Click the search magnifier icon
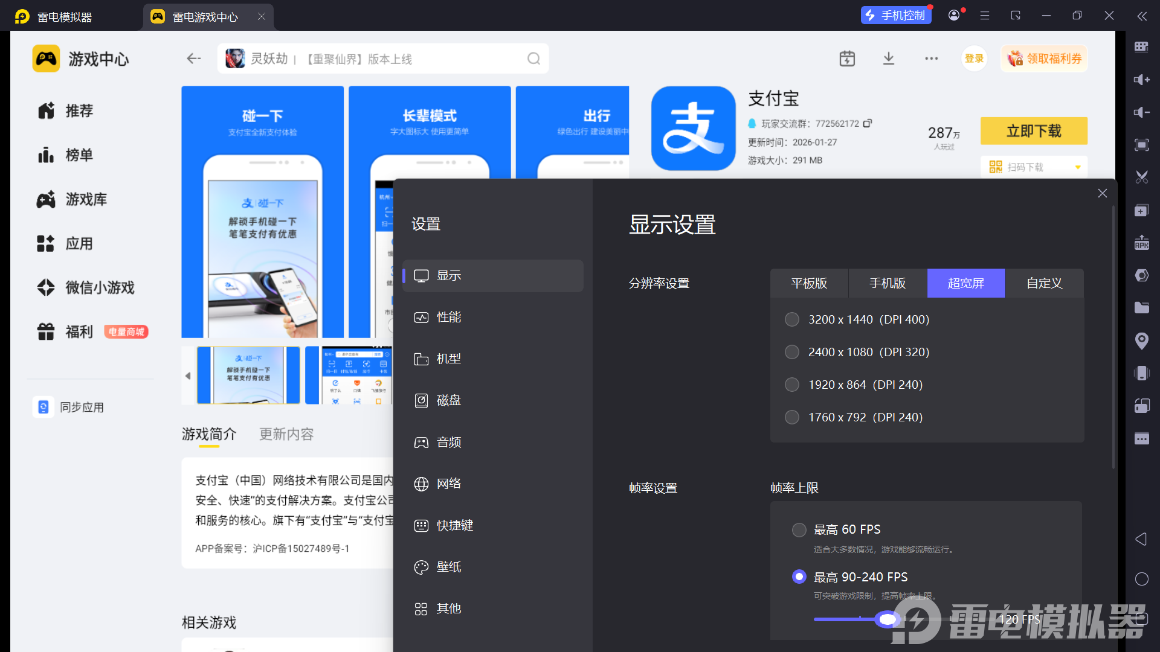Image resolution: width=1160 pixels, height=652 pixels. tap(533, 59)
